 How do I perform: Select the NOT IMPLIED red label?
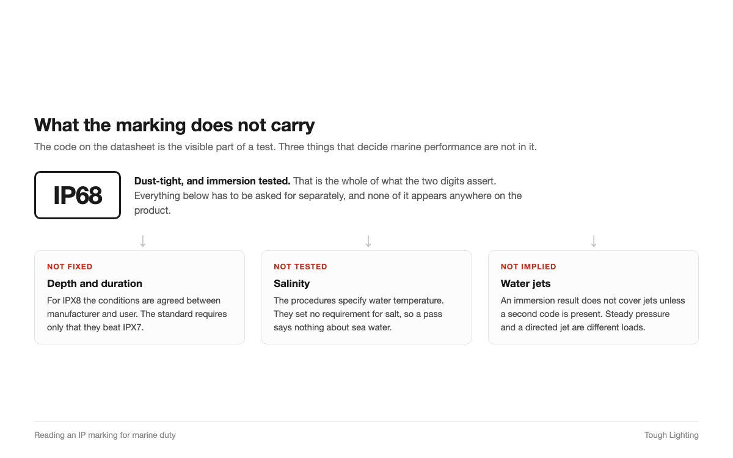[x=528, y=267]
